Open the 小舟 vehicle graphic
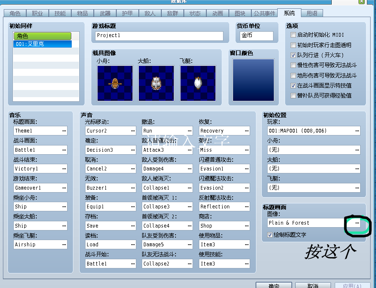 coord(115,83)
